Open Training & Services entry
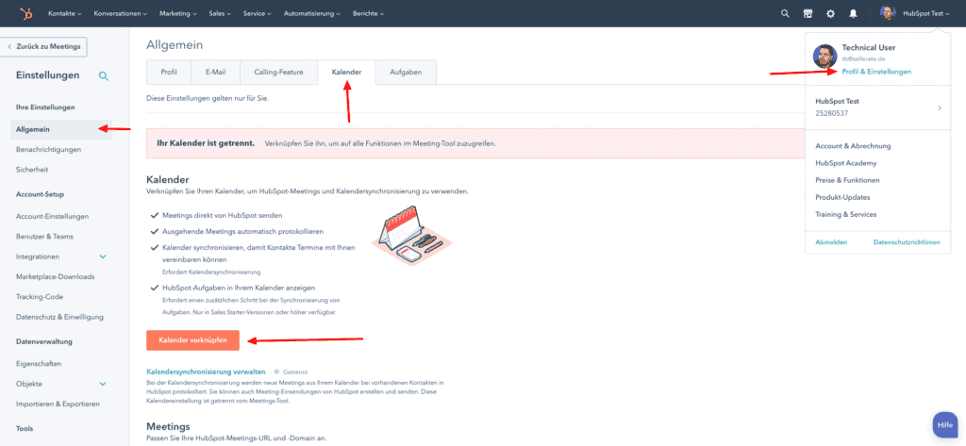Viewport: 966px width, 446px height. click(x=846, y=214)
